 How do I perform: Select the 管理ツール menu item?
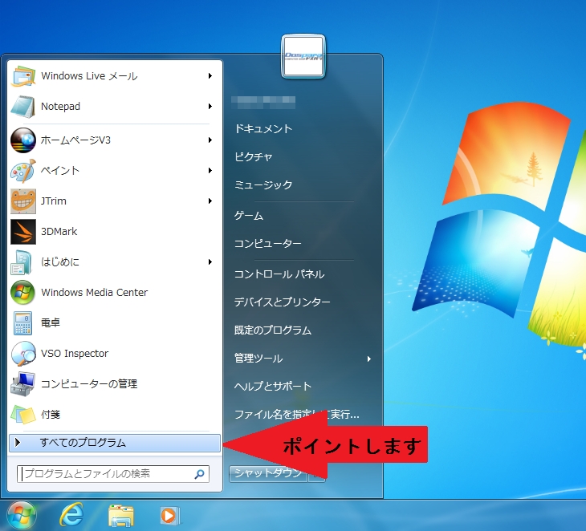click(258, 359)
